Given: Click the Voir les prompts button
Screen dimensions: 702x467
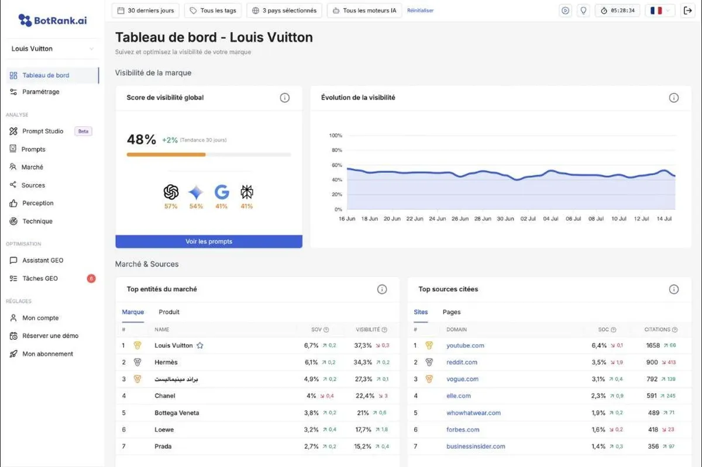Looking at the screenshot, I should [x=209, y=241].
